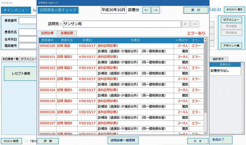Click the タスクバー表示 button

pos(234,10)
